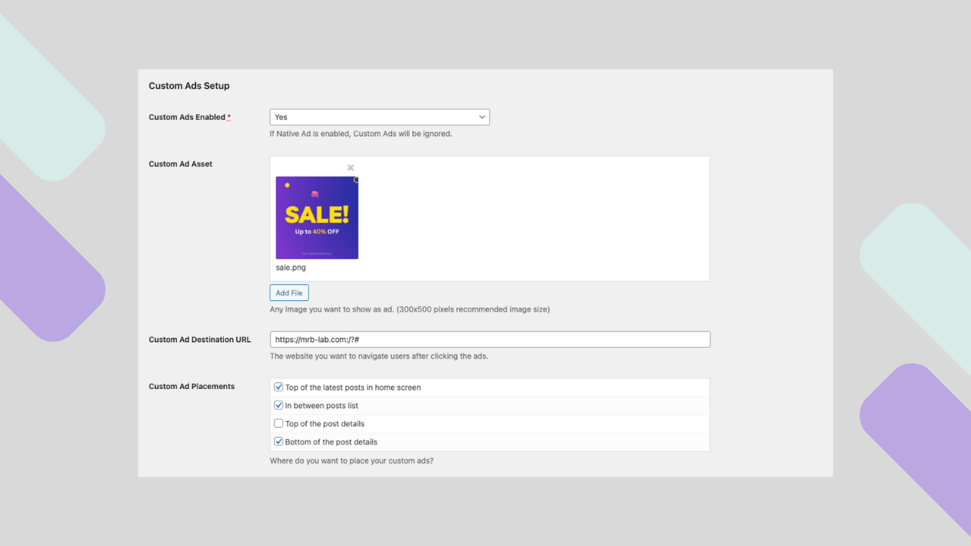Click the 'Custom Ad Asset' label
Screen dimensions: 971x546
point(181,164)
